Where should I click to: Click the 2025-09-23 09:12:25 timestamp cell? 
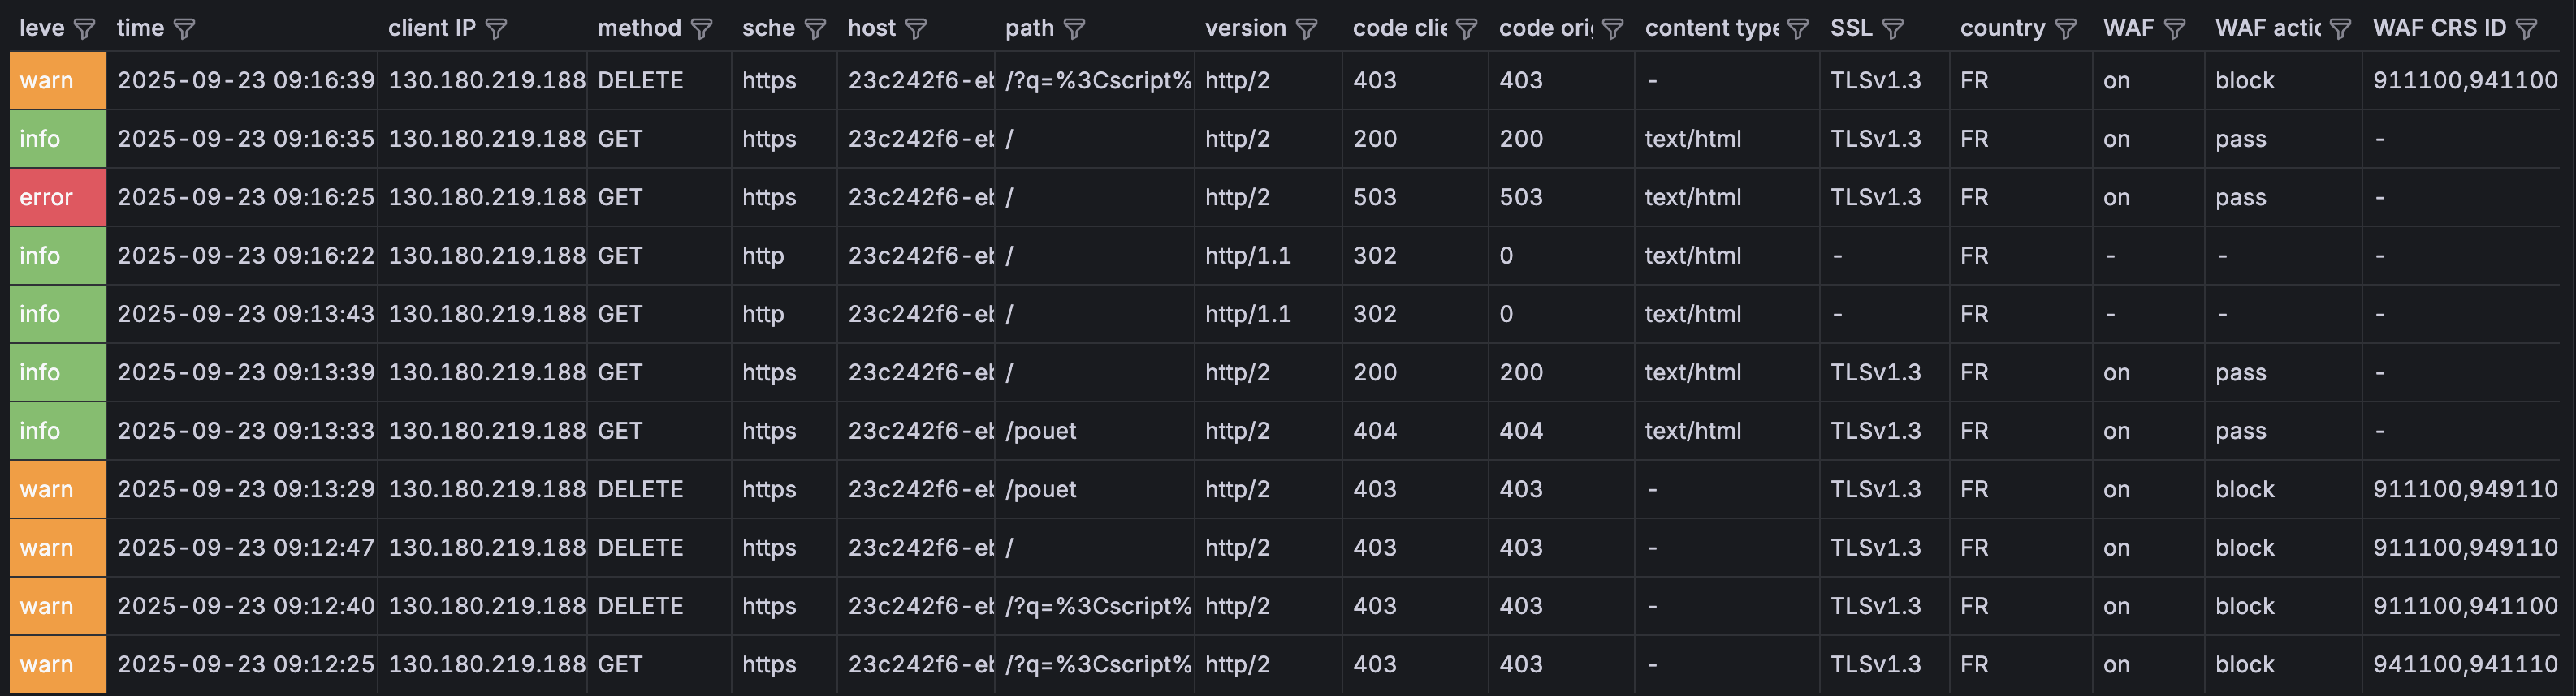coord(245,664)
